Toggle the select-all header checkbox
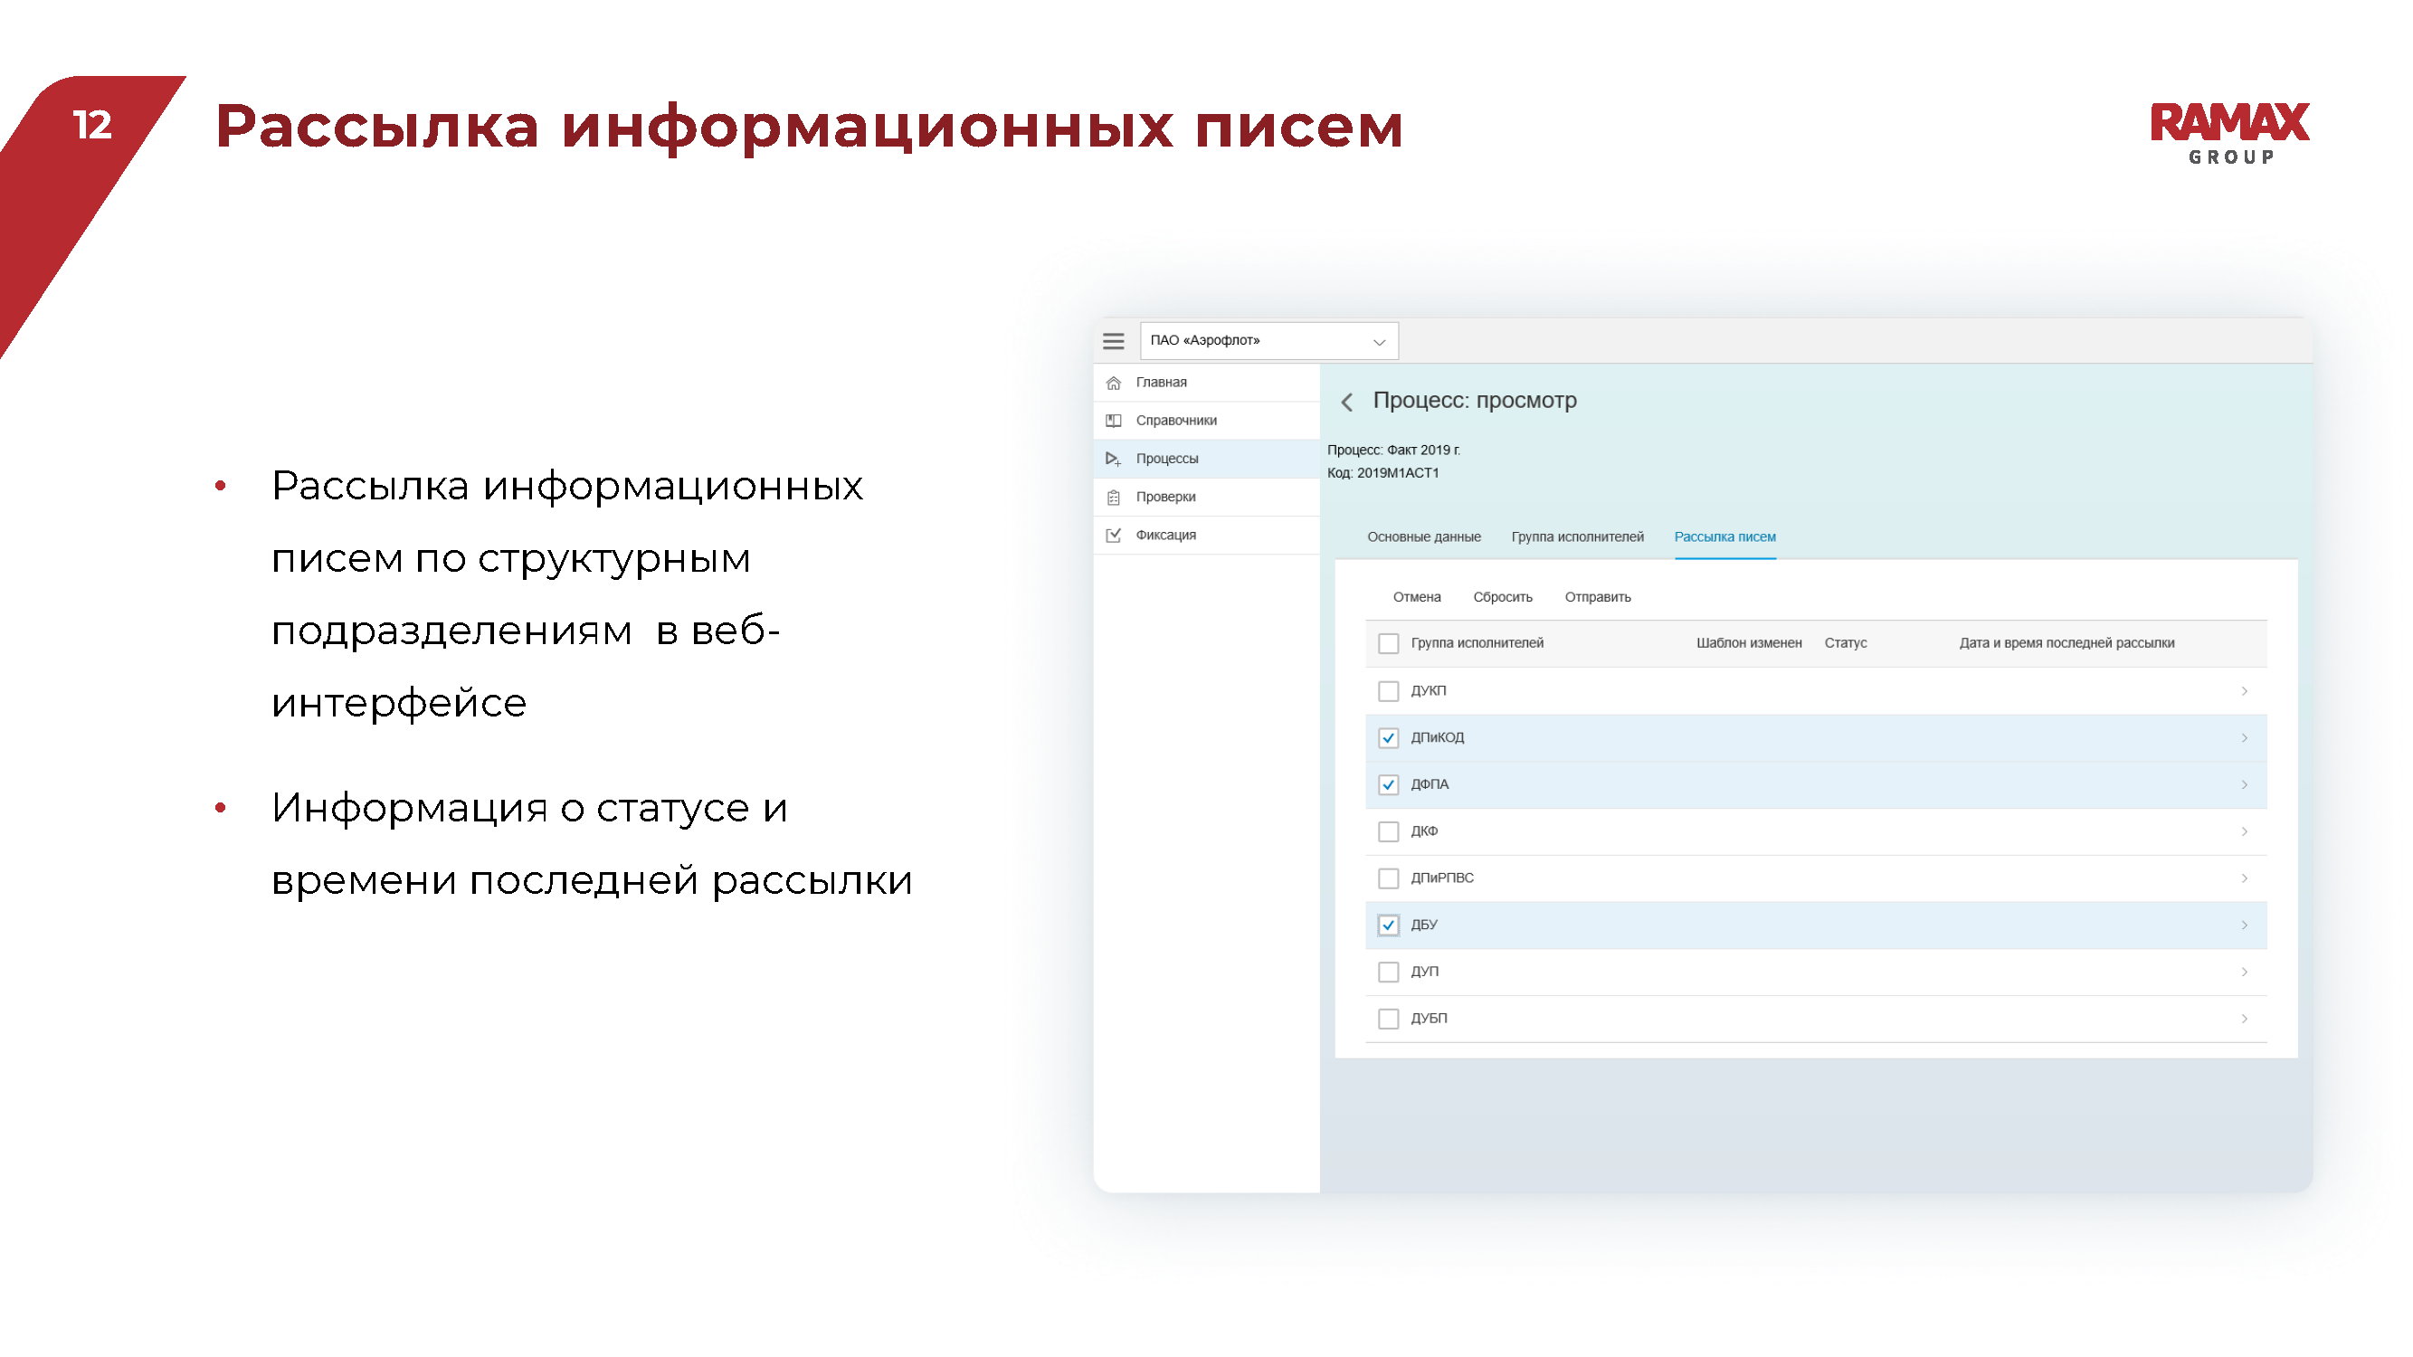 click(1388, 643)
